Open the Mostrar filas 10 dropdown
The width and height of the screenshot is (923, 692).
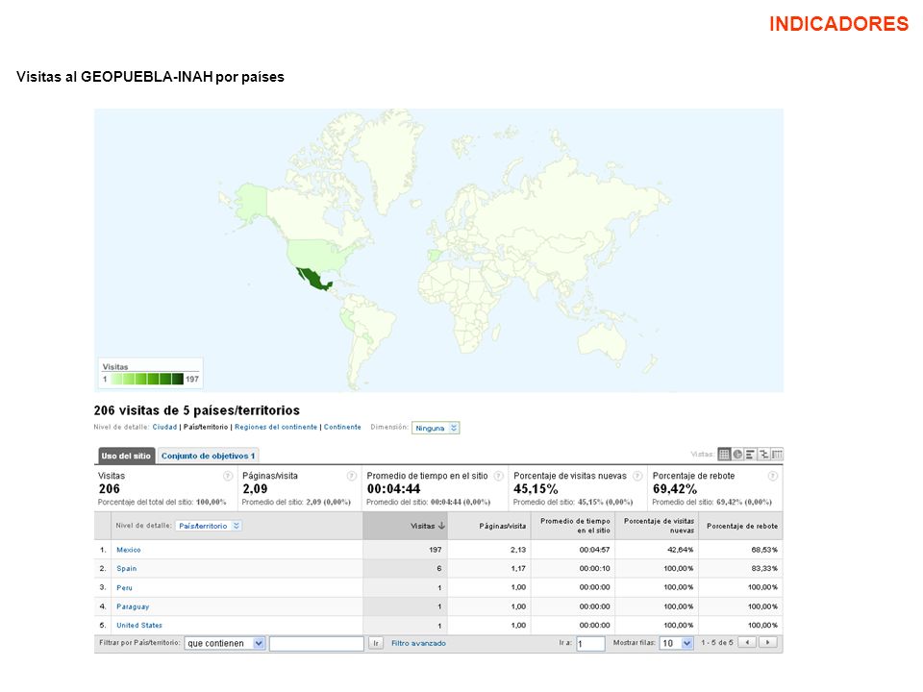tap(676, 643)
